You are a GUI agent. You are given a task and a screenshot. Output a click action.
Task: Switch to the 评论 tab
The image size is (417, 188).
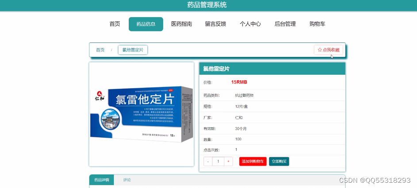pos(127,180)
